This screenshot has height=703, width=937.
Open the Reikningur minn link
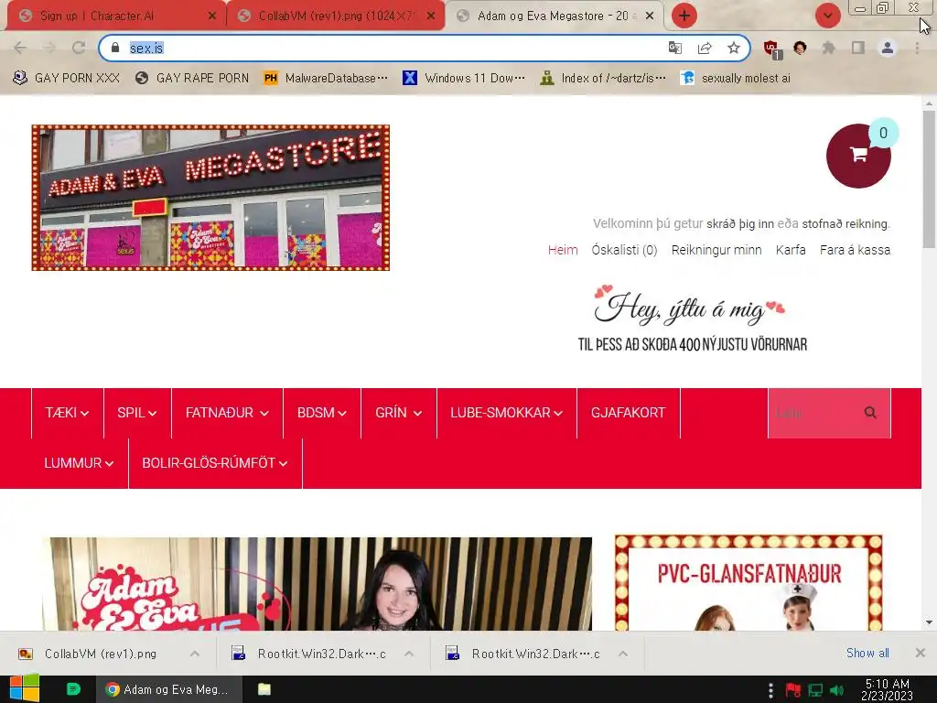(716, 250)
